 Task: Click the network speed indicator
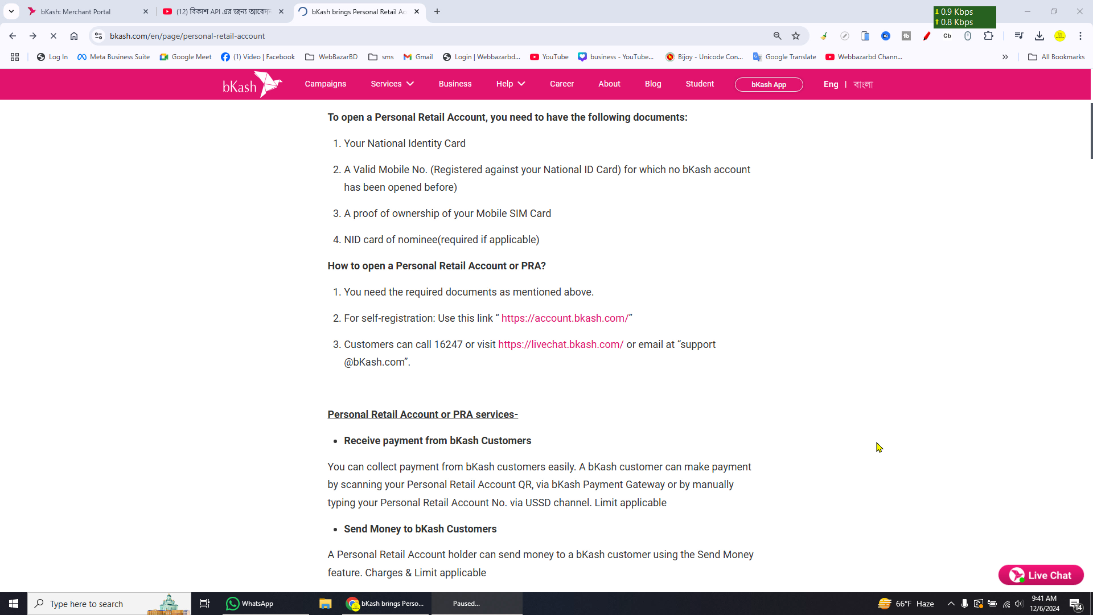[965, 17]
